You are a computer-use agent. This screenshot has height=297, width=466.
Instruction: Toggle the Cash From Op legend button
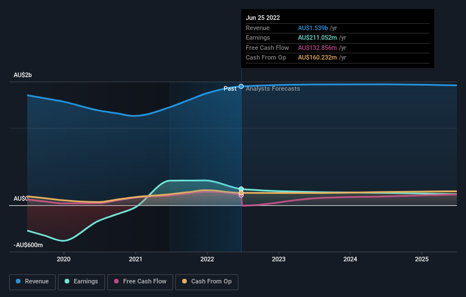coord(207,282)
